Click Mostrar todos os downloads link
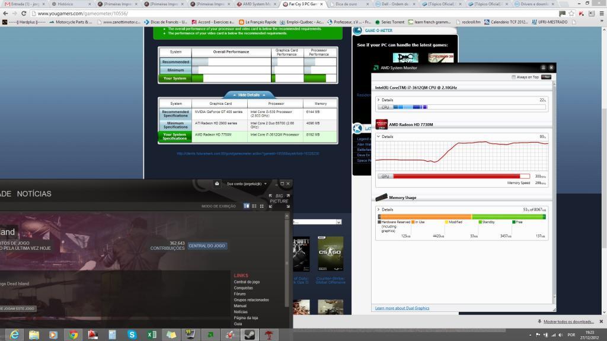The height and width of the screenshot is (341, 607). pos(568,321)
